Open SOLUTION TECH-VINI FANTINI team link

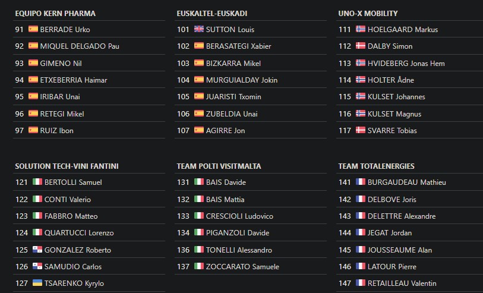67,166
